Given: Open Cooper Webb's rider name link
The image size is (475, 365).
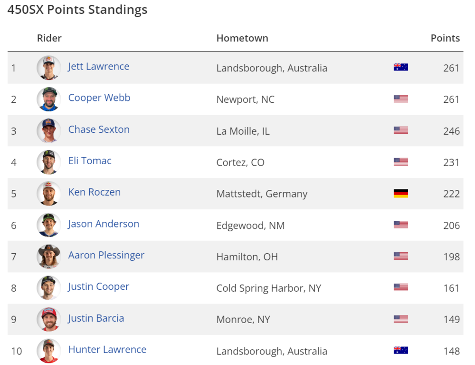Looking at the screenshot, I should [99, 98].
